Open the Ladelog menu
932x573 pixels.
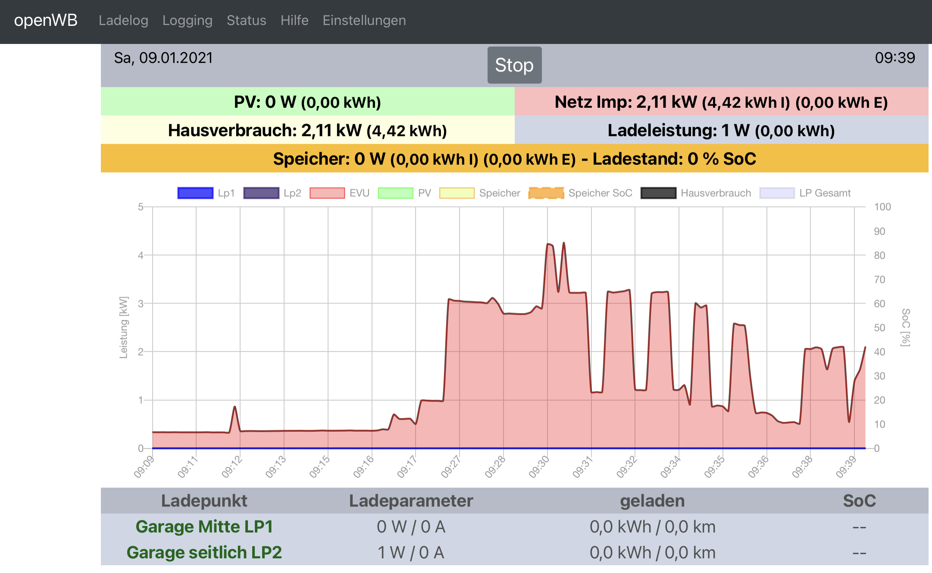(123, 20)
